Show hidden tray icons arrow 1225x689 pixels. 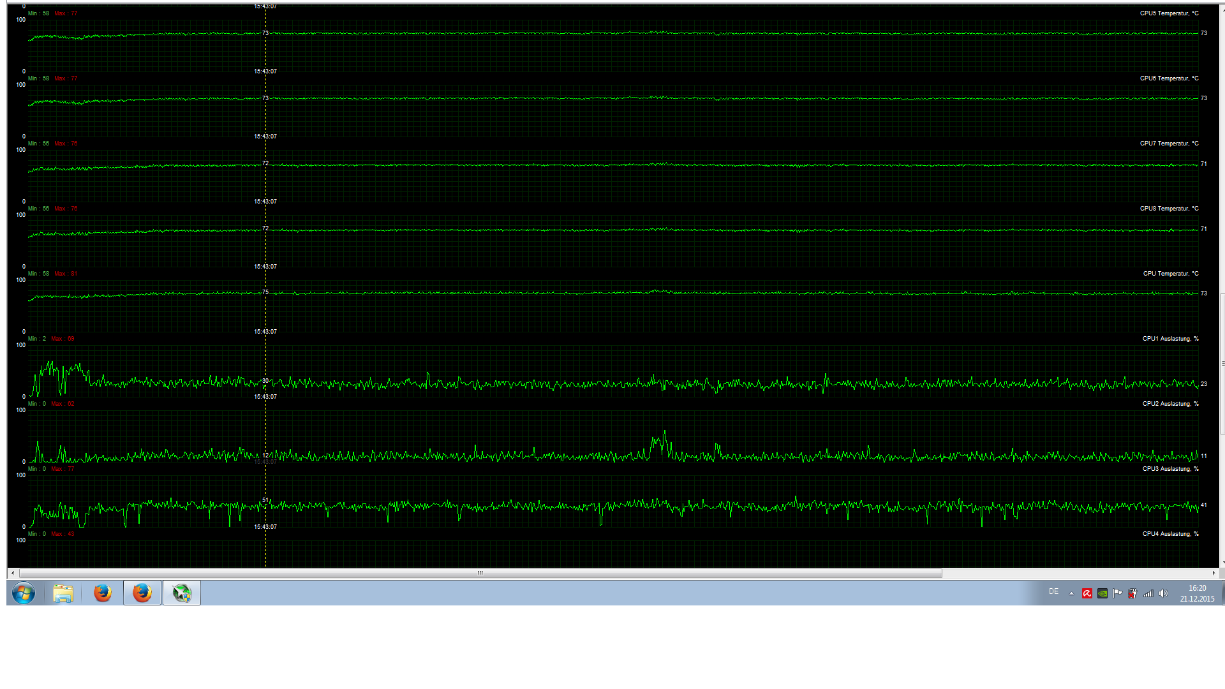click(1071, 593)
